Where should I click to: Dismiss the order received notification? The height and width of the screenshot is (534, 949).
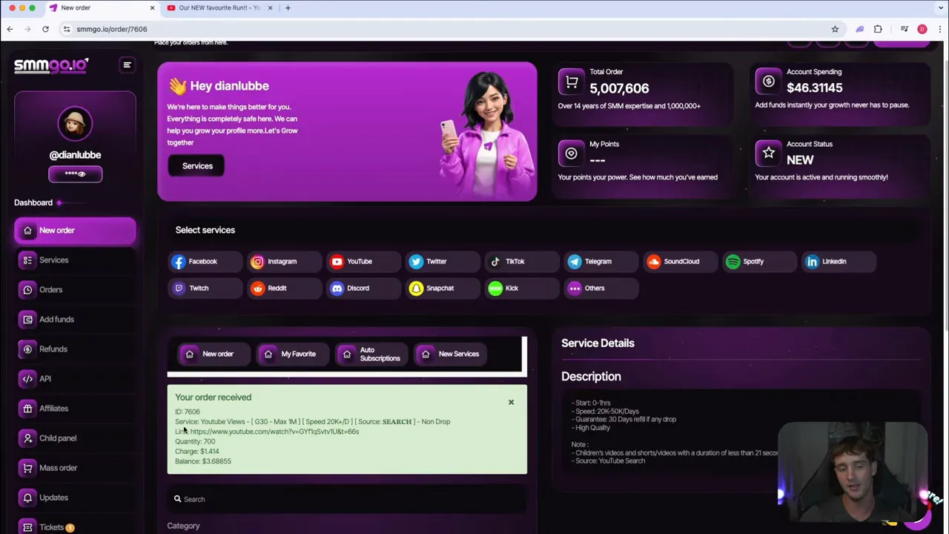point(511,402)
